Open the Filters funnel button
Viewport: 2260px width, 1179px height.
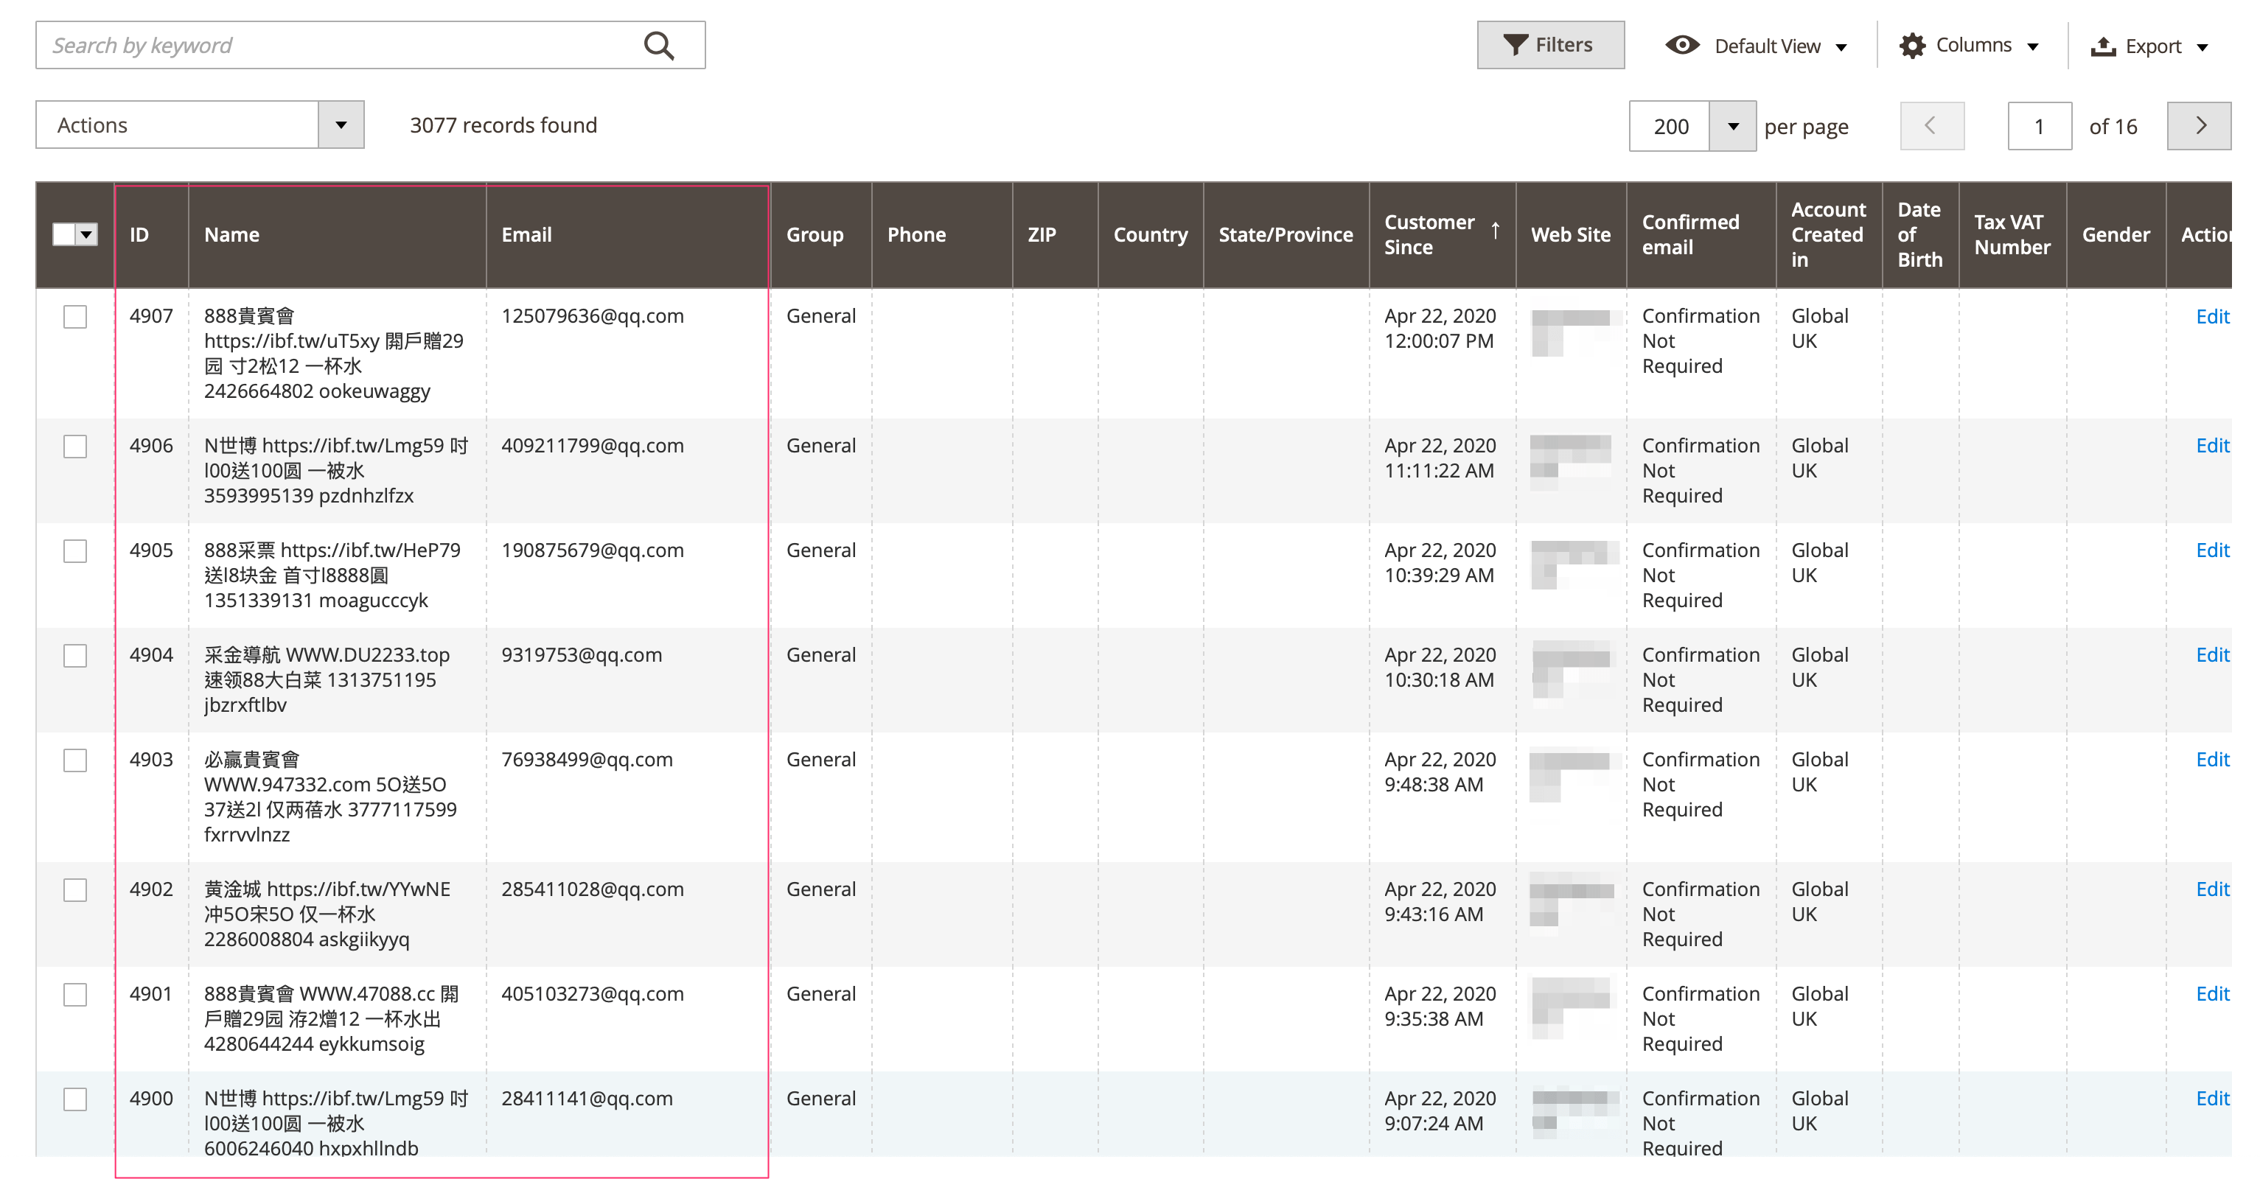1549,46
